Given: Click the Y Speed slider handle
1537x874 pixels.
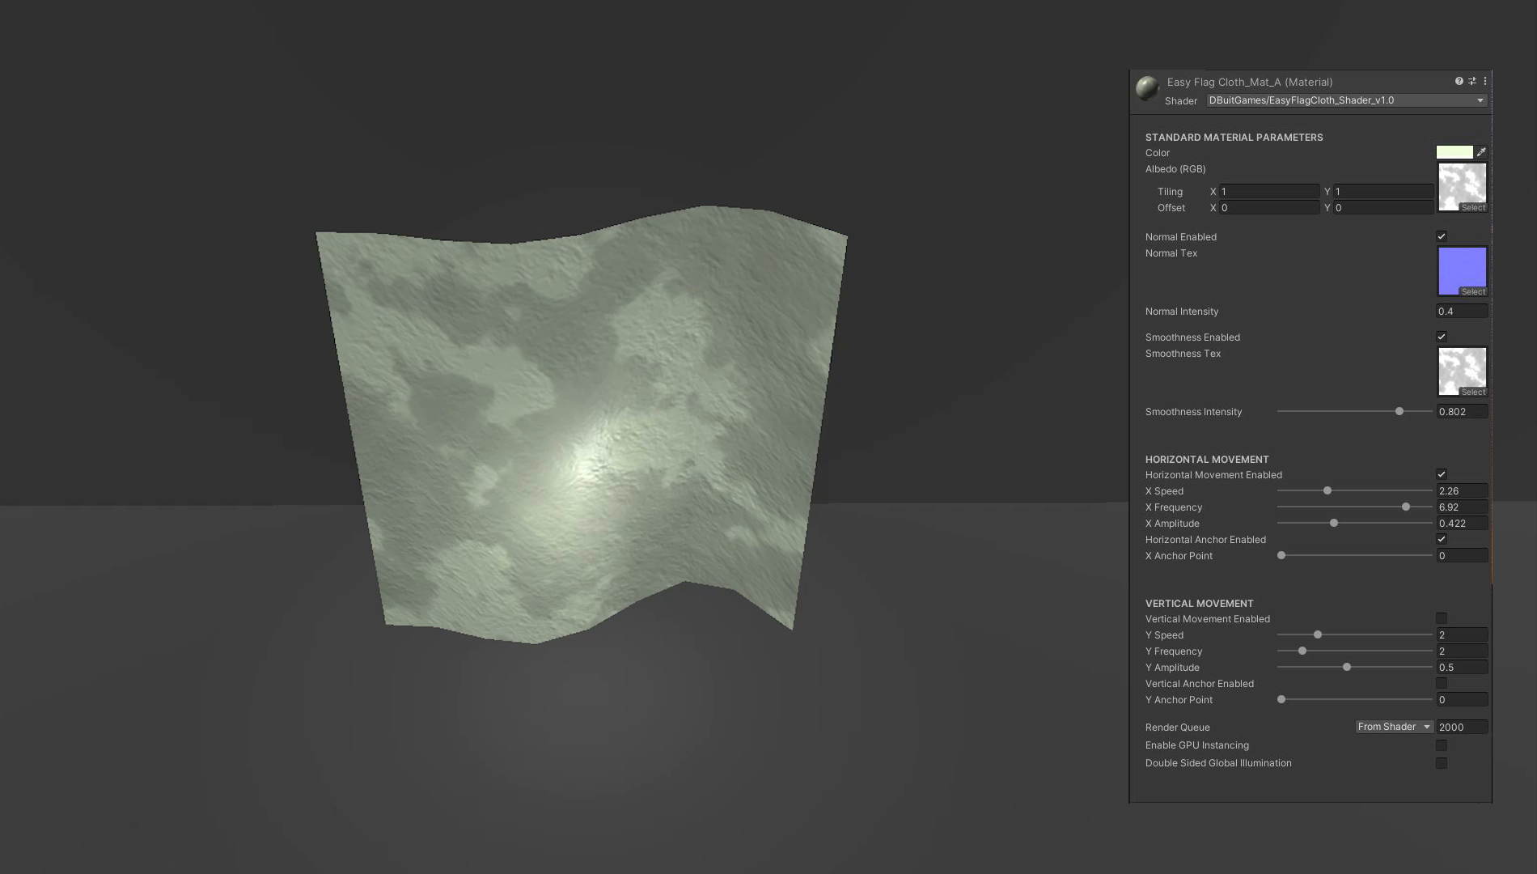Looking at the screenshot, I should [1318, 634].
